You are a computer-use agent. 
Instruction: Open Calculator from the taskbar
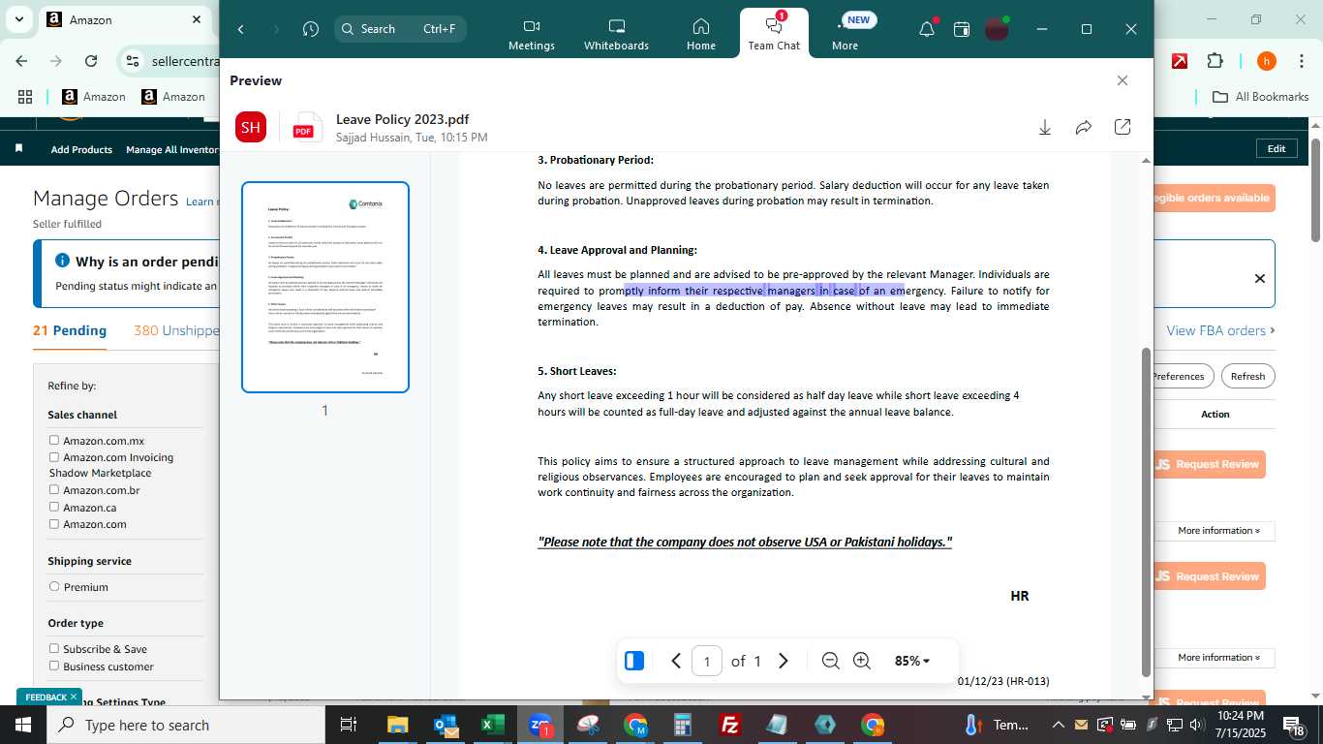coord(683,725)
